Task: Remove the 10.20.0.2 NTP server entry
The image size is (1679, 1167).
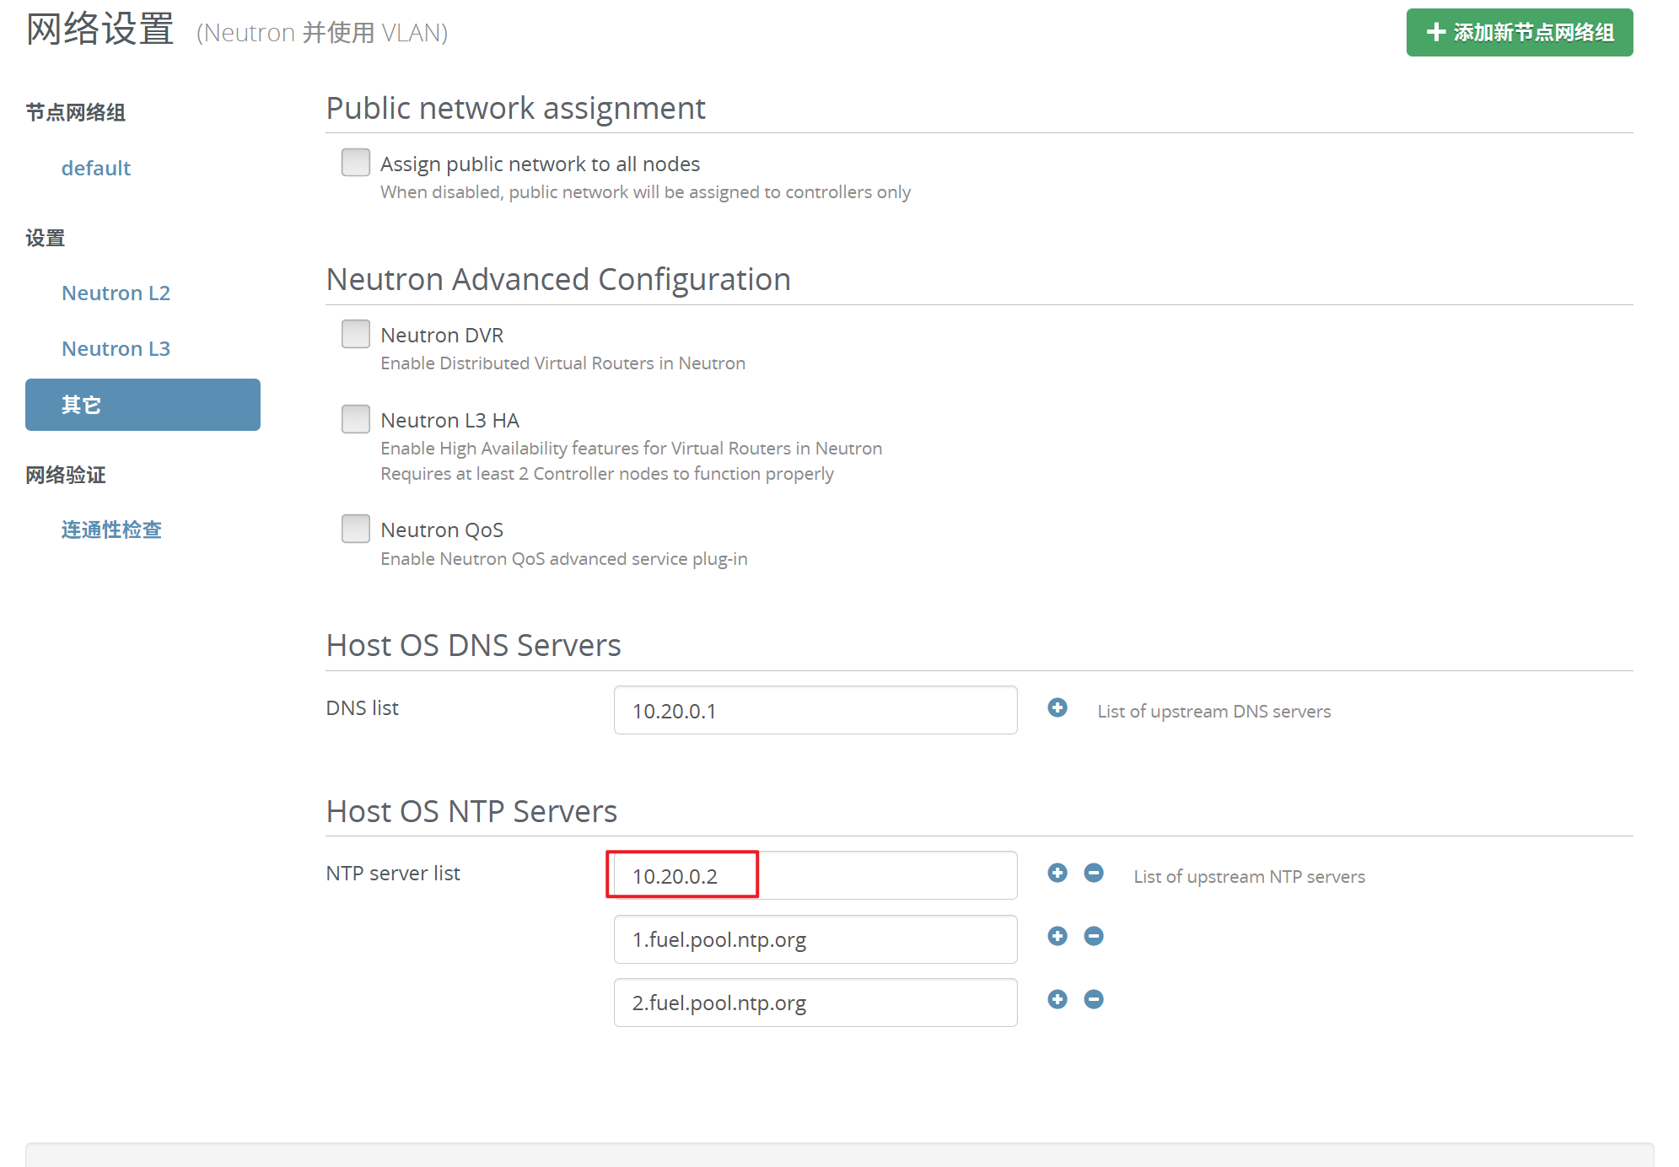Action: point(1094,873)
